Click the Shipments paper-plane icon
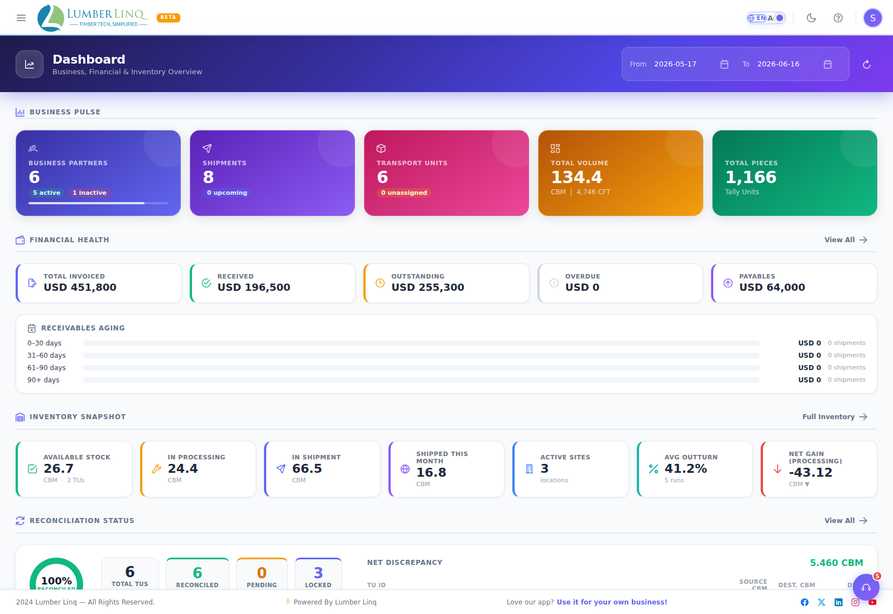This screenshot has width=893, height=614. tap(207, 148)
